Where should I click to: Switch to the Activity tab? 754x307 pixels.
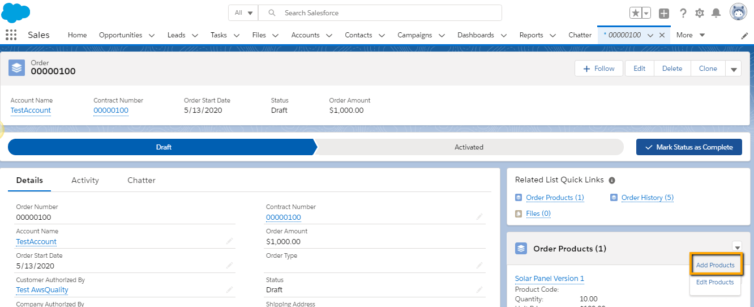click(x=85, y=180)
